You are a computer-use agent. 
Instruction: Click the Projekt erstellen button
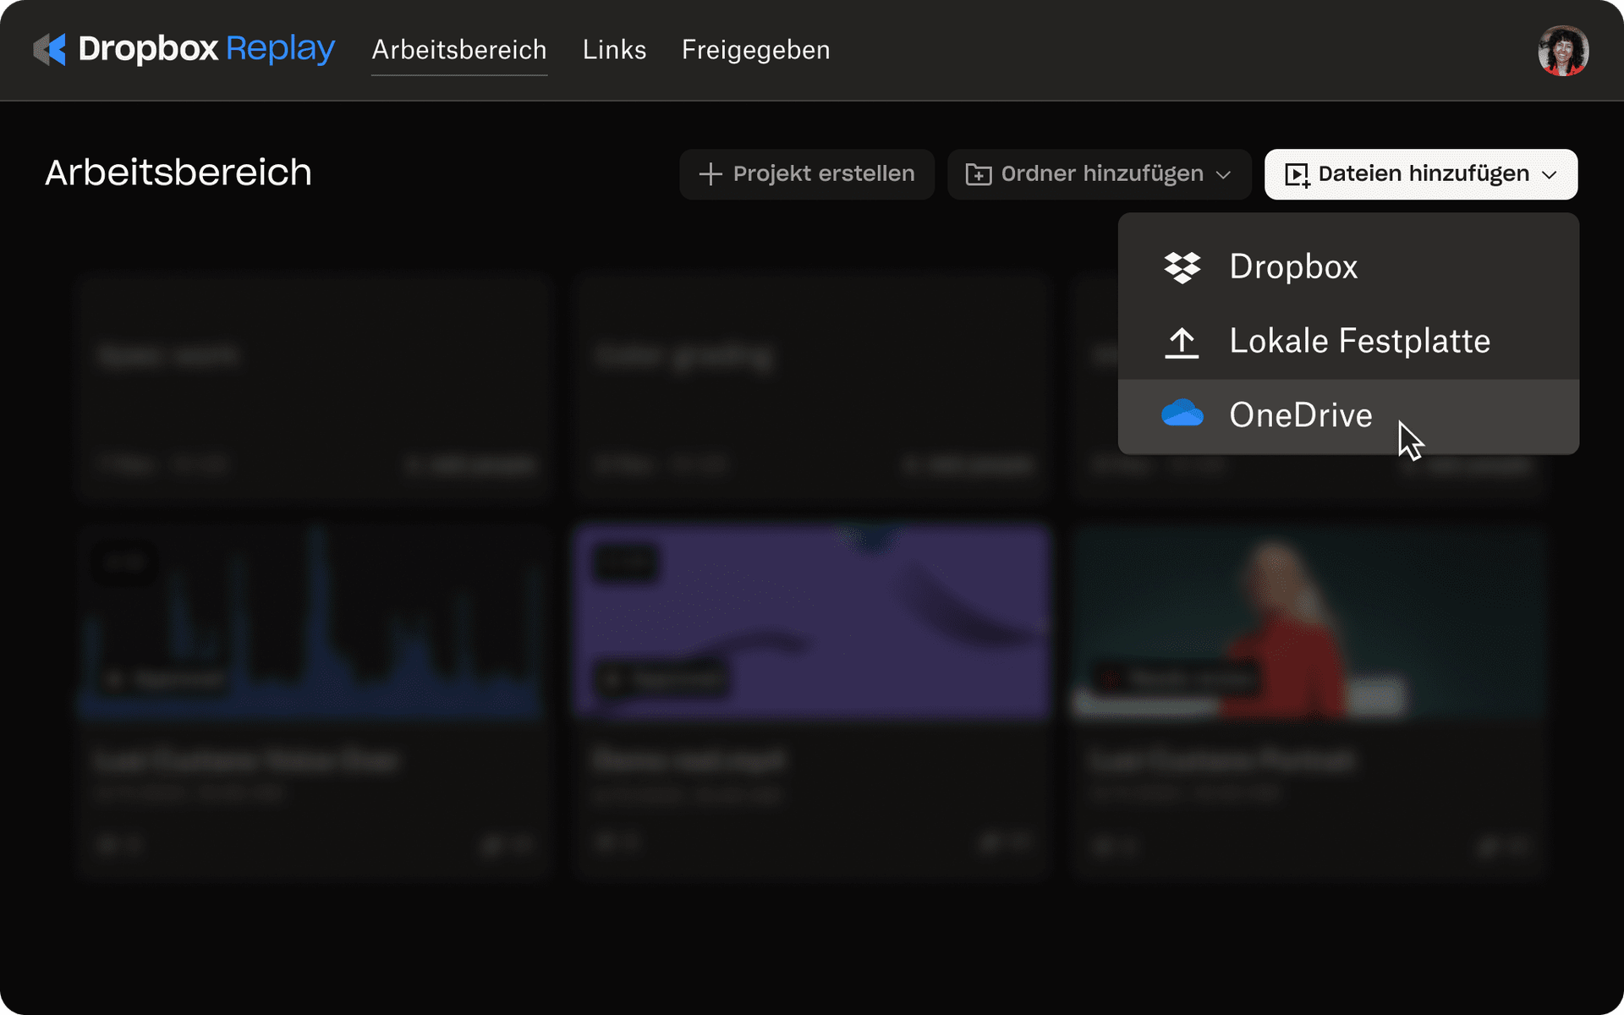pyautogui.click(x=806, y=173)
